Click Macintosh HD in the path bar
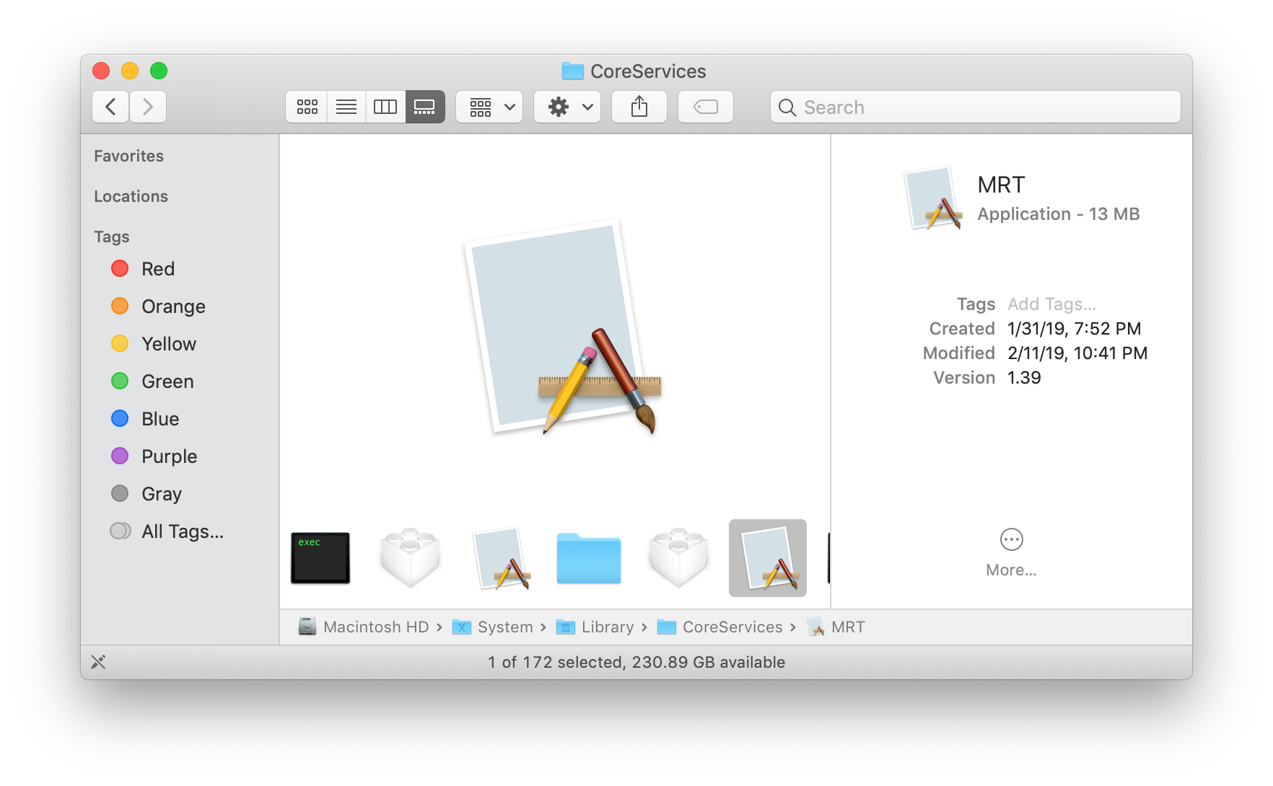The height and width of the screenshot is (786, 1273). [375, 627]
